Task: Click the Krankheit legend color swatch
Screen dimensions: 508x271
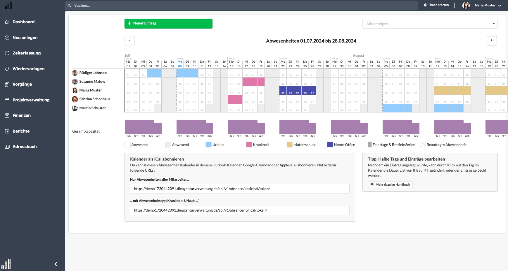Action: pyautogui.click(x=249, y=145)
